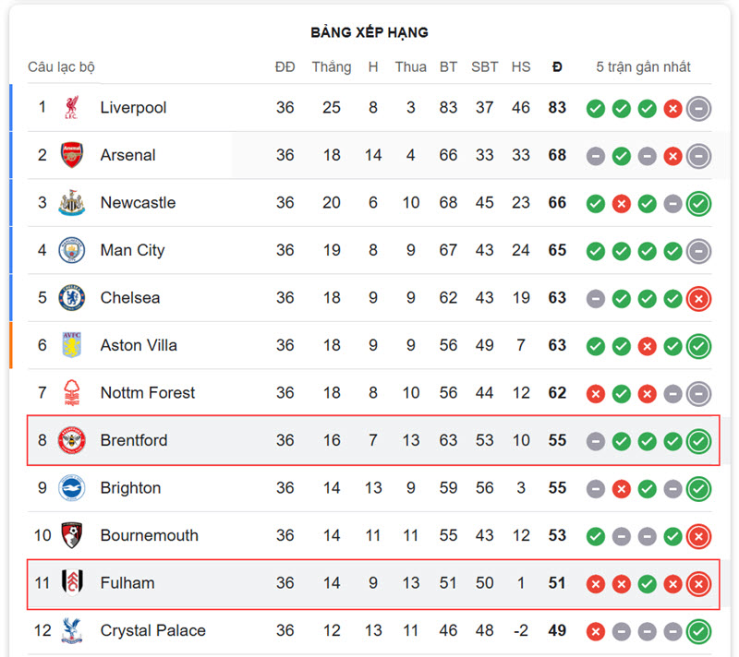Click Chelsea's latest match loss icon
This screenshot has width=739, height=657.
699,299
